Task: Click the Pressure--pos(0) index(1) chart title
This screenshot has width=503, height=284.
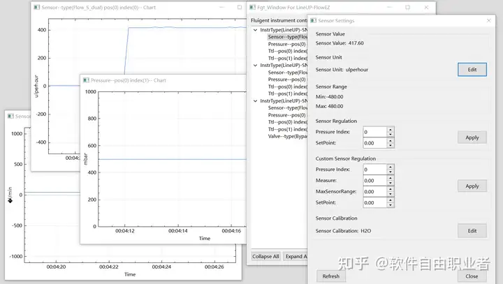Action: (129, 80)
